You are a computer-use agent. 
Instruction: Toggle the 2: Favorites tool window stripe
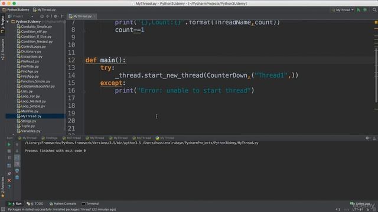coord(2,187)
